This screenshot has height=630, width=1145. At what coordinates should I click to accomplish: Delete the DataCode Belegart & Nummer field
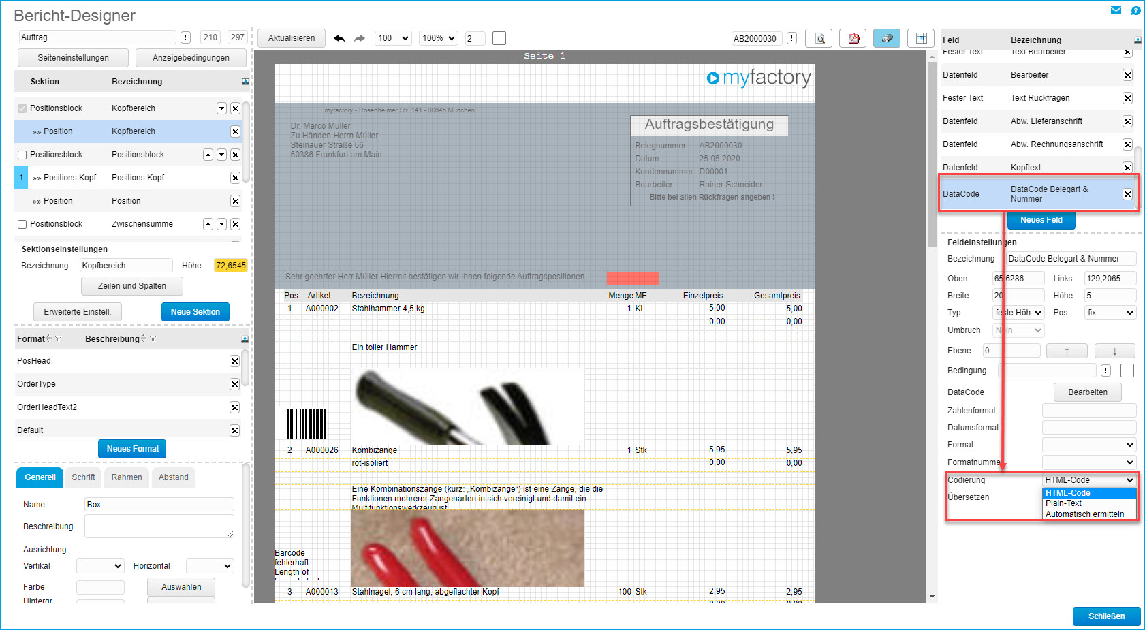click(1127, 194)
